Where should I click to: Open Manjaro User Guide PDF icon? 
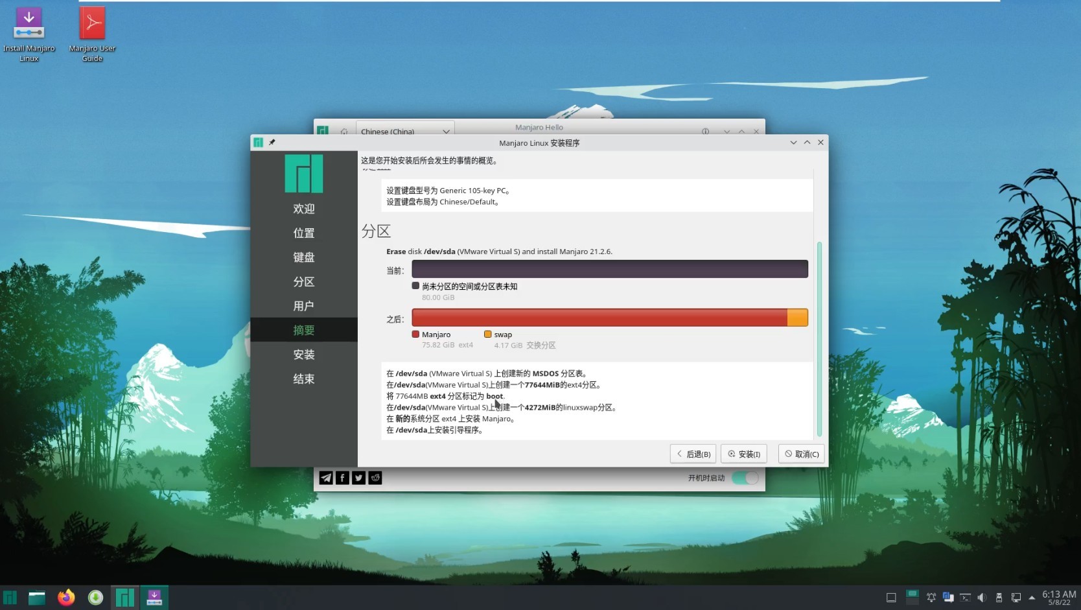click(92, 34)
